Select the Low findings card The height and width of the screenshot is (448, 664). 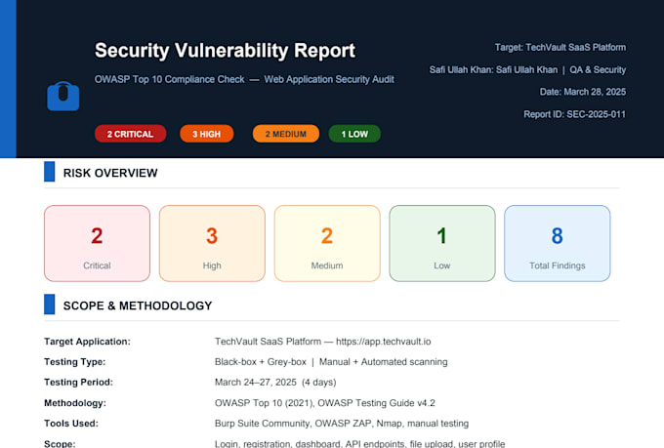point(442,243)
